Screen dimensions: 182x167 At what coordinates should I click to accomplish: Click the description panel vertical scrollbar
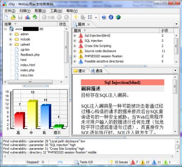click(x=175, y=104)
